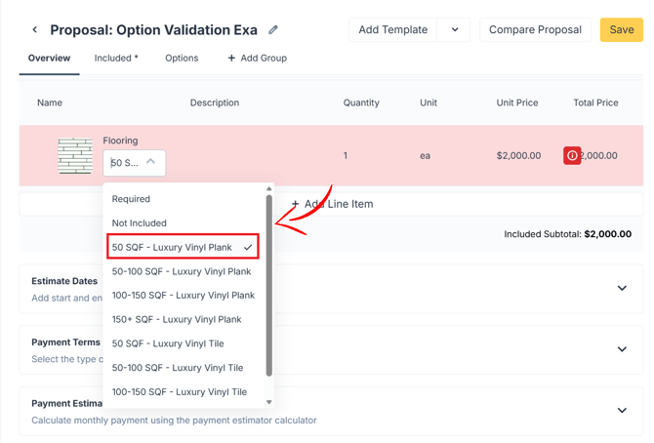654x443 pixels.
Task: Choose 50 SQF - Luxury Vinyl Tile
Action: point(183,343)
